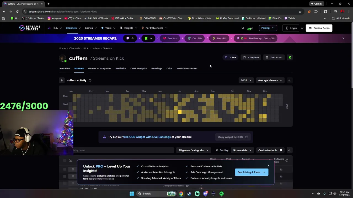
Task: Open Steam from the taskbar
Action: (x=189, y=194)
